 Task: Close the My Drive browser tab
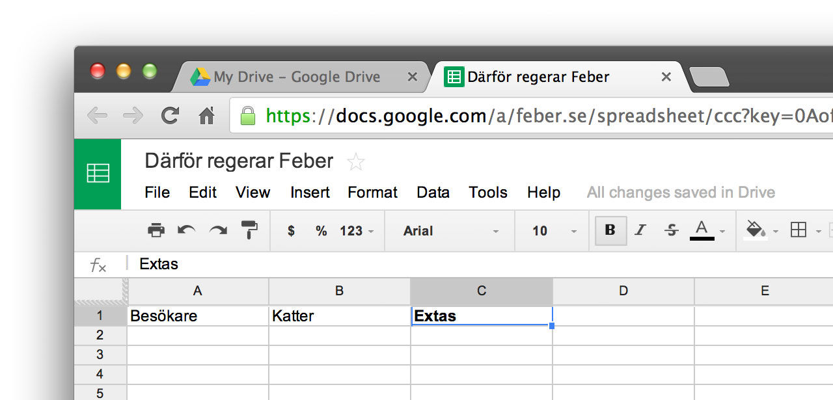[412, 77]
